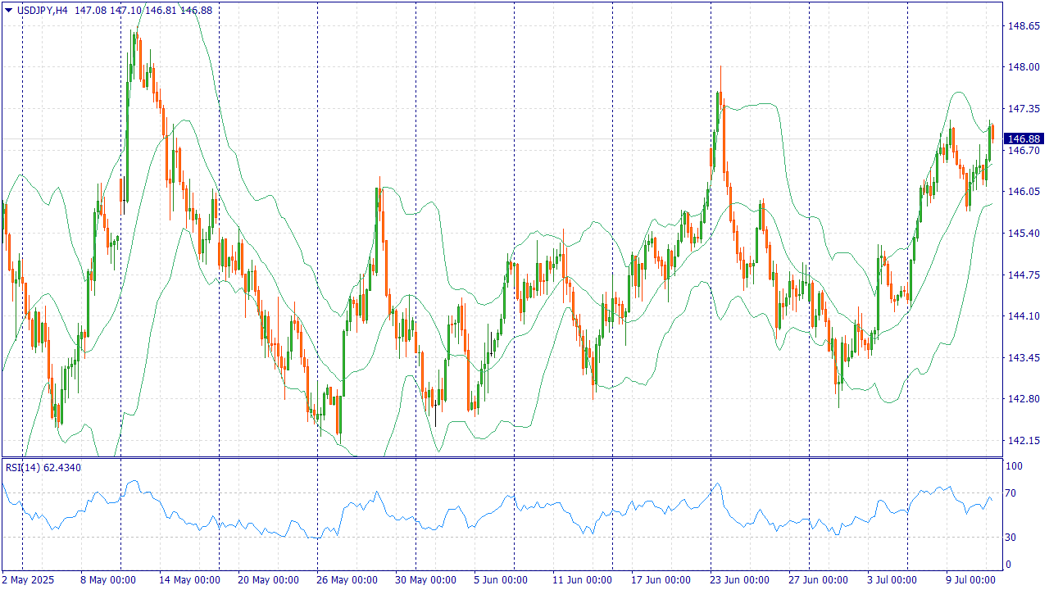The image size is (1049, 590).
Task: Click the 144.10 price scale label
Action: [x=1023, y=316]
